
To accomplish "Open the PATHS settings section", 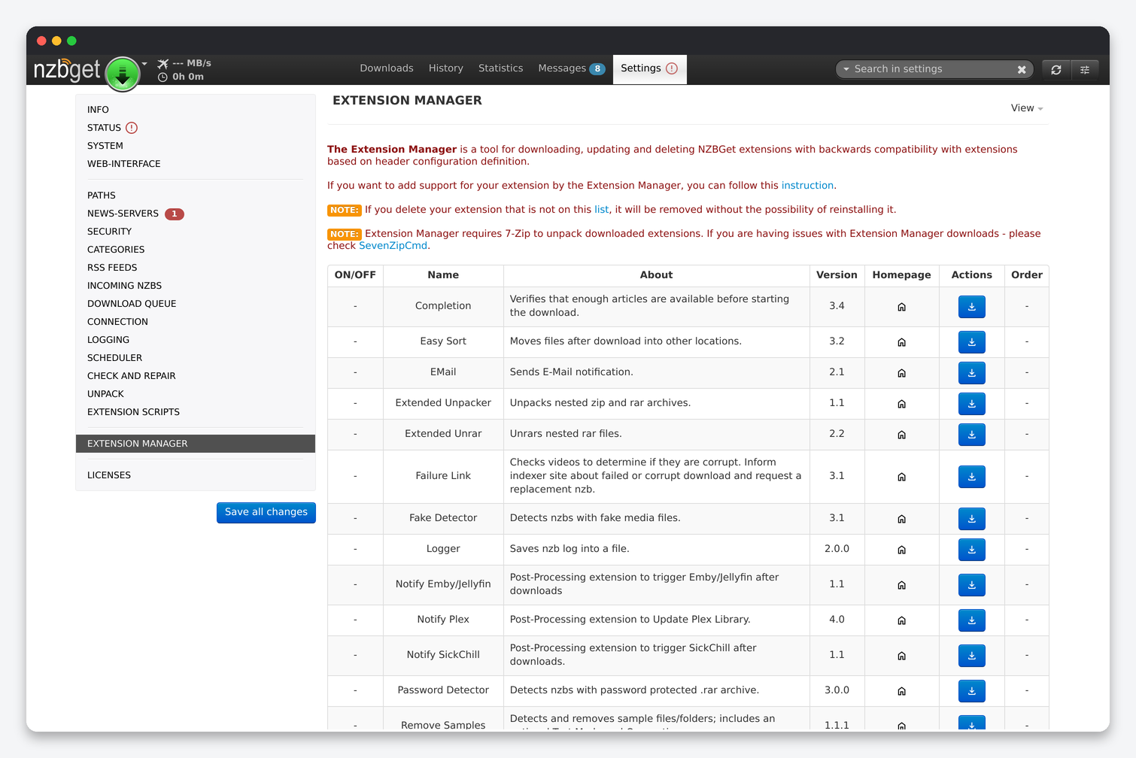I will click(102, 196).
